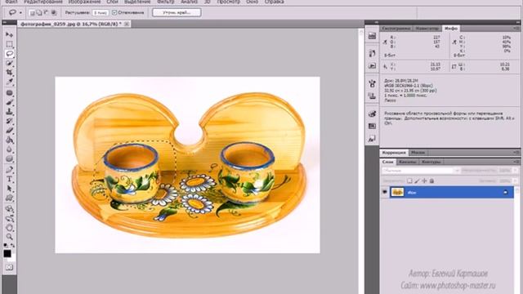This screenshot has height=294, width=523.
Task: Select the Hand tool
Action: coord(9,228)
